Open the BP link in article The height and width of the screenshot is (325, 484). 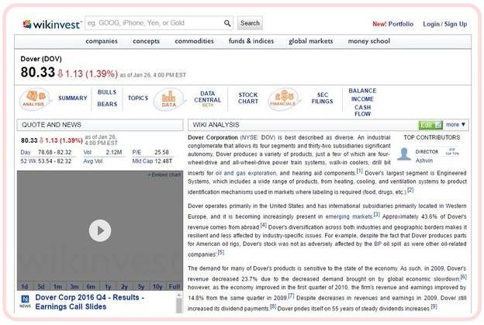point(378,244)
